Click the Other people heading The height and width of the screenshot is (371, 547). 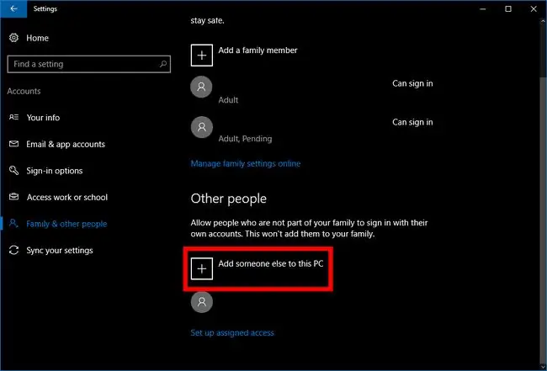click(x=229, y=199)
